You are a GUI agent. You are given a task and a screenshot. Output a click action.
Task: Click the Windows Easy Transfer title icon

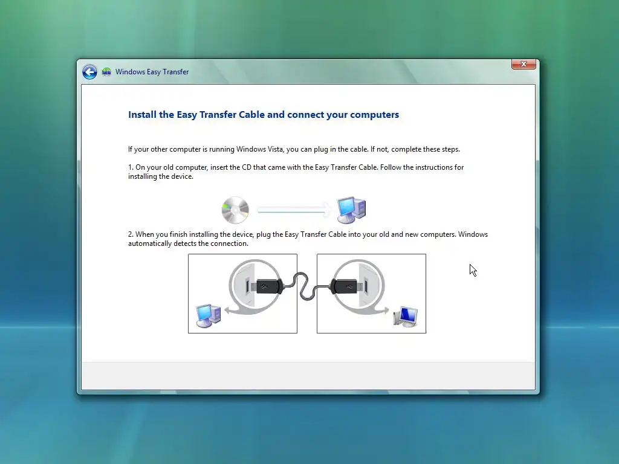pyautogui.click(x=106, y=72)
